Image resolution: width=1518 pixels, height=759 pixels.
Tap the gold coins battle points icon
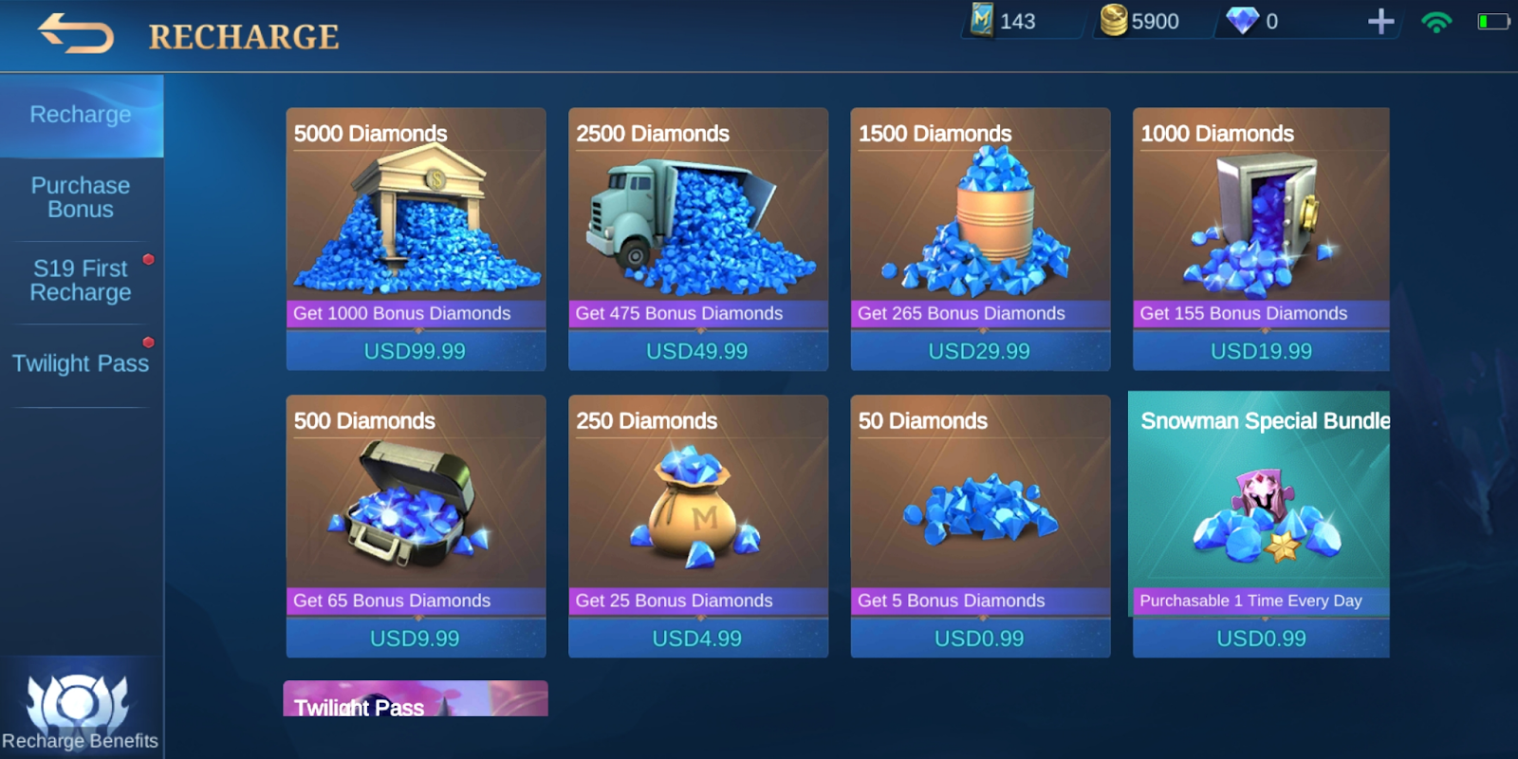click(x=1114, y=20)
